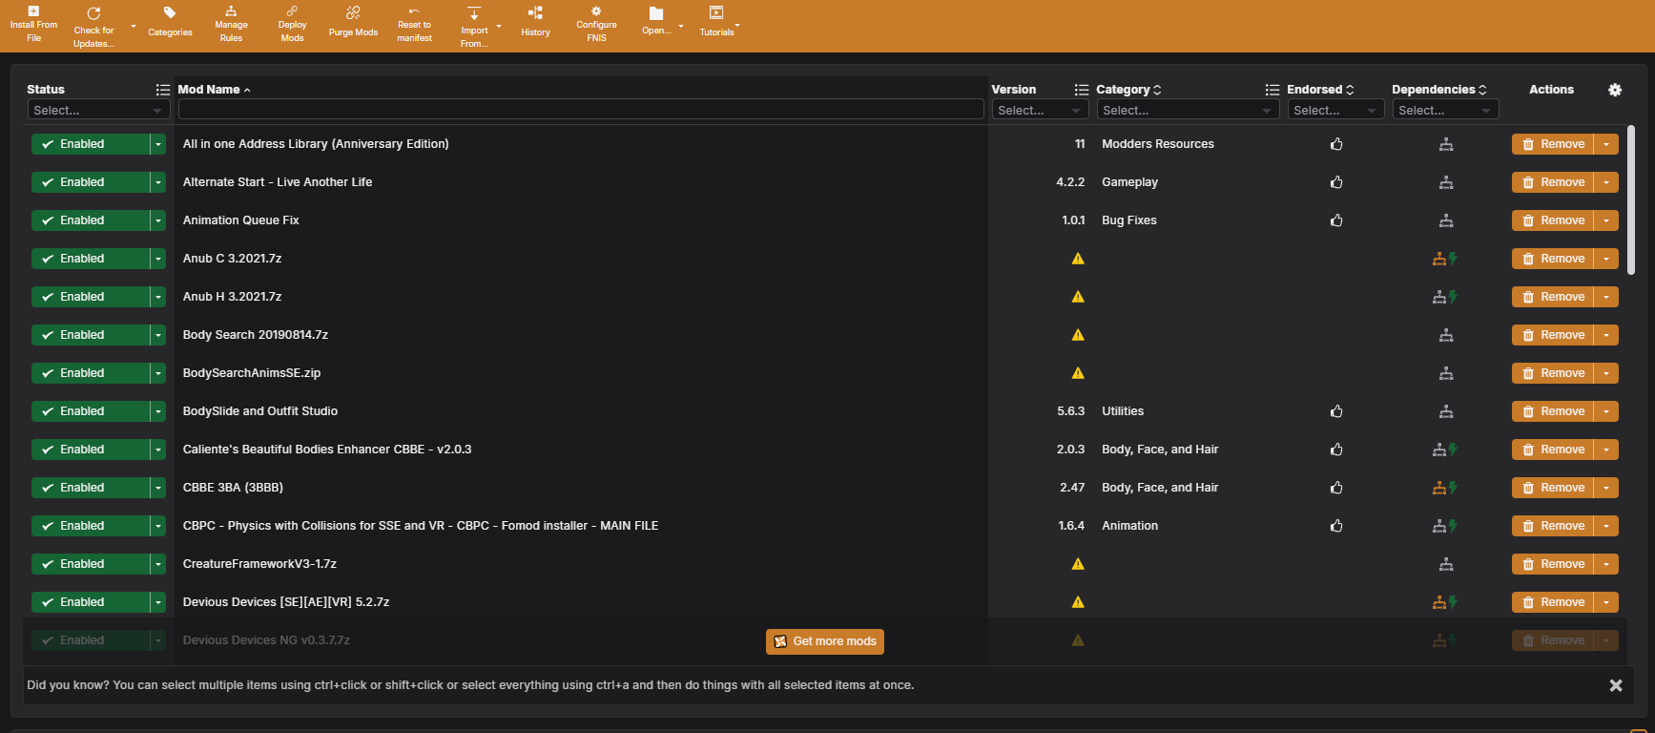Click Check for Updates icon
The image size is (1655, 733).
click(x=93, y=13)
